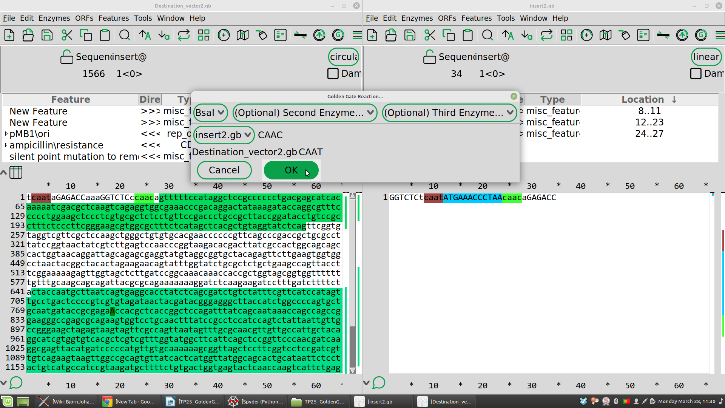The height and width of the screenshot is (408, 725).
Task: Toggle the Dam checkbox in Destination_vector2 window
Action: pyautogui.click(x=333, y=73)
